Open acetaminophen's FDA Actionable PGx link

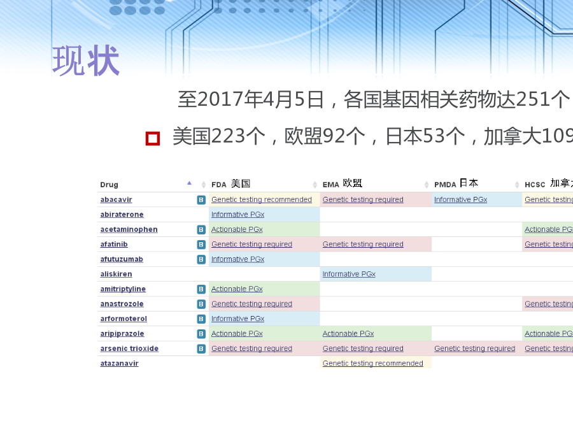237,229
